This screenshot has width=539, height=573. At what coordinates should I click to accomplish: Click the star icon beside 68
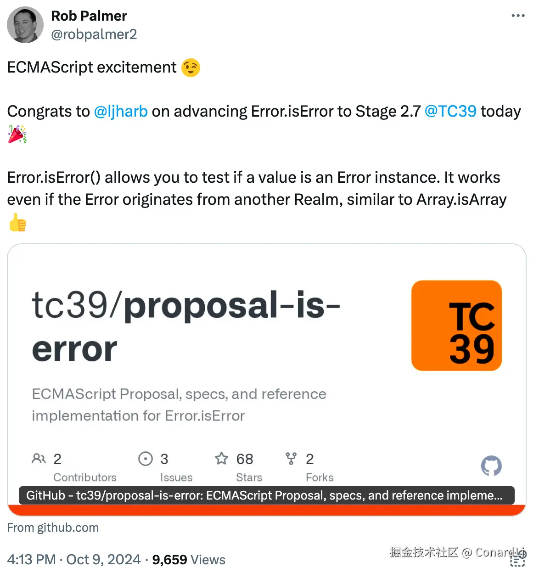(x=221, y=459)
